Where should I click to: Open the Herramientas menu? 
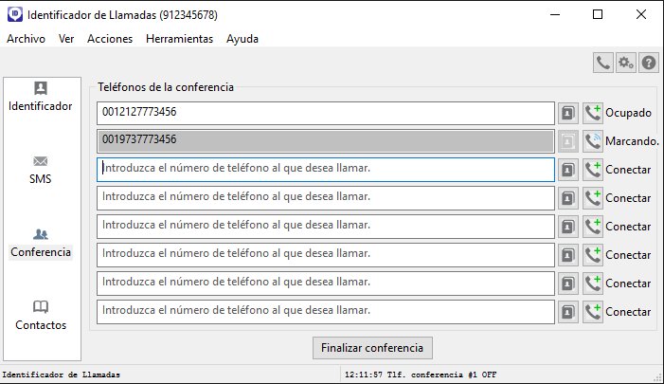pyautogui.click(x=180, y=39)
